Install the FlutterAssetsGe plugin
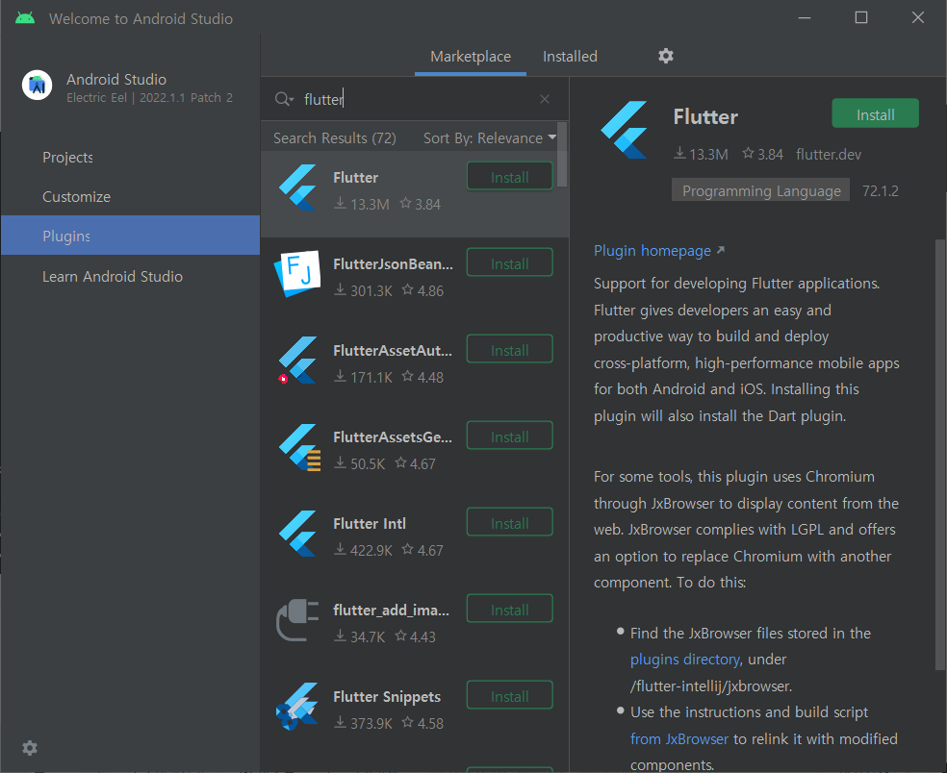 (510, 436)
